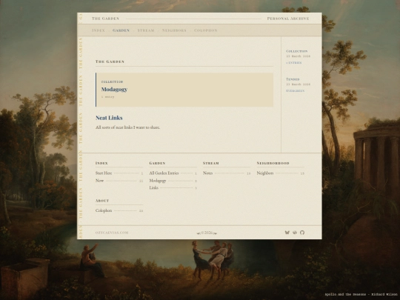The image size is (400, 300).
Task: Open All Garden Entries footer link
Action: pos(173,173)
